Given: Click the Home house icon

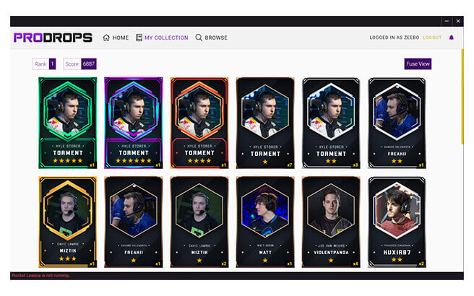Looking at the screenshot, I should pyautogui.click(x=106, y=38).
